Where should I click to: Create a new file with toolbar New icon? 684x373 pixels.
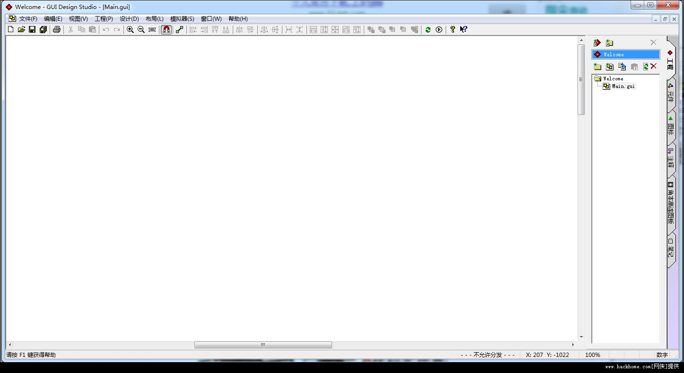pyautogui.click(x=11, y=29)
